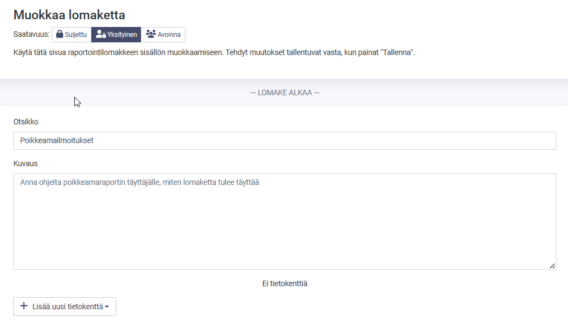This screenshot has height=328, width=568.
Task: Set availability to Yksityinen
Action: pyautogui.click(x=116, y=35)
